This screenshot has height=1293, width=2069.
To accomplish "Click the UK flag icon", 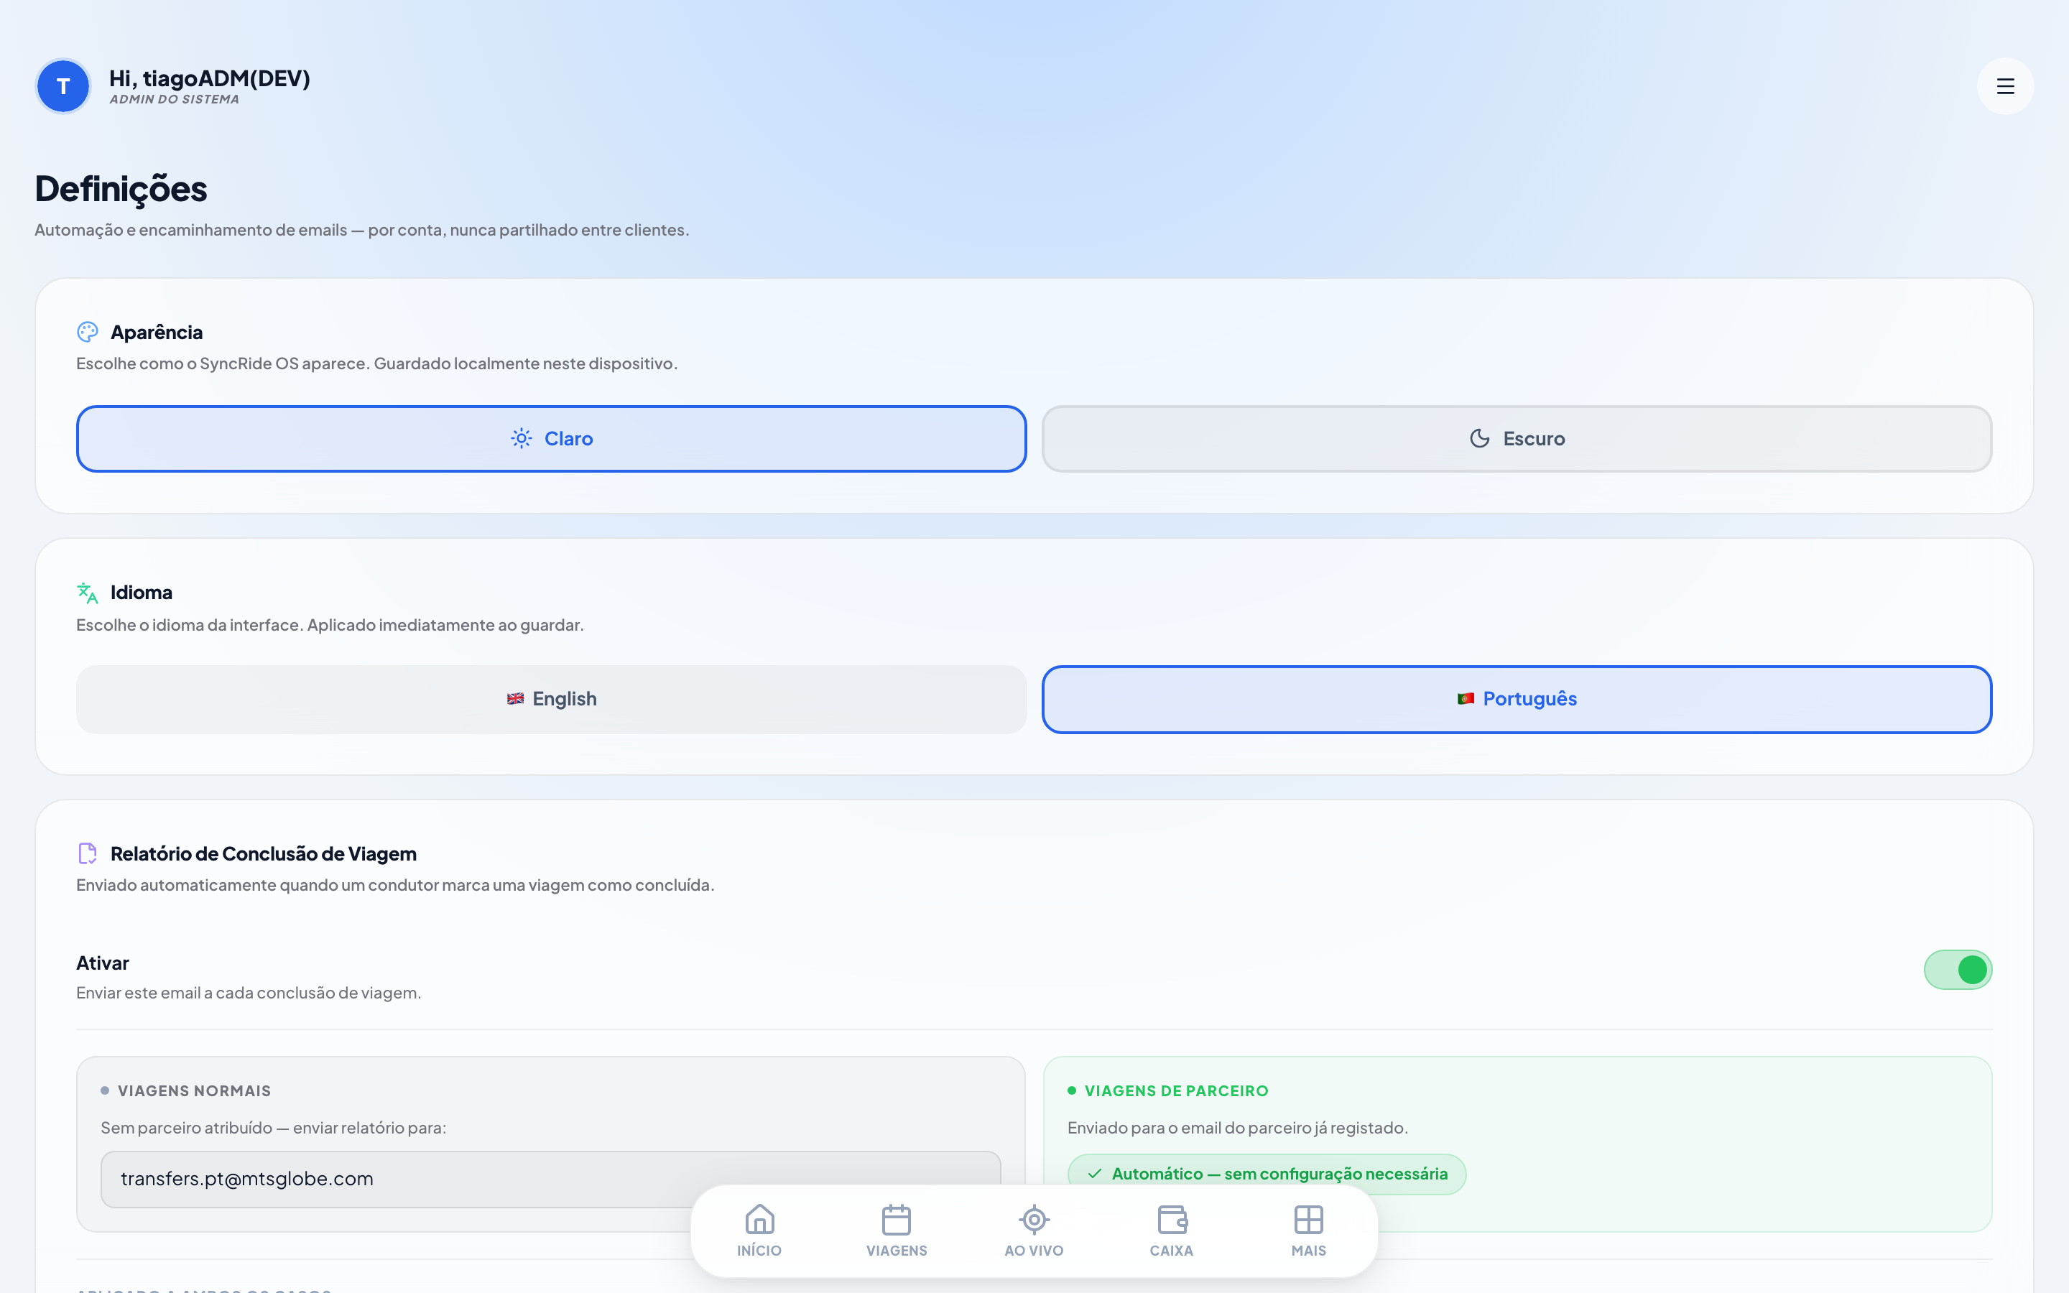I will click(516, 699).
